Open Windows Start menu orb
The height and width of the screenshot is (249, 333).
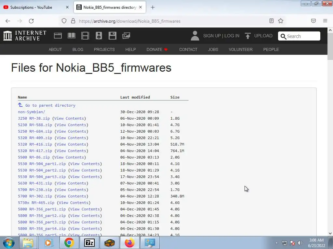point(9,243)
